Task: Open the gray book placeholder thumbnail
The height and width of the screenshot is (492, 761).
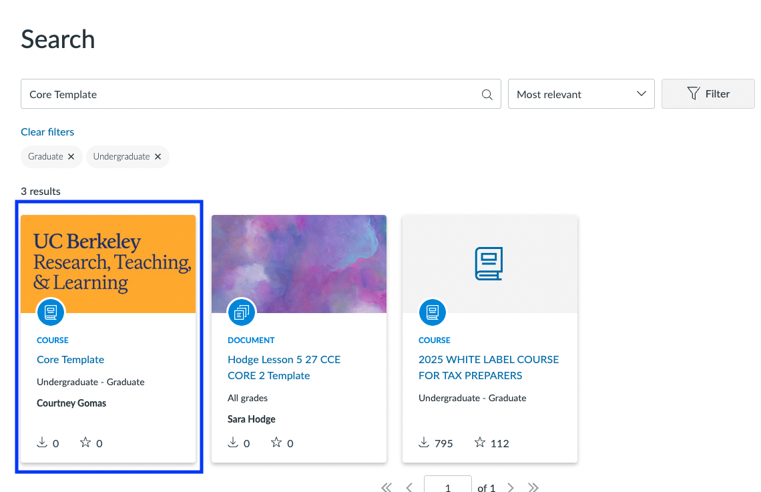Action: pyautogui.click(x=490, y=264)
